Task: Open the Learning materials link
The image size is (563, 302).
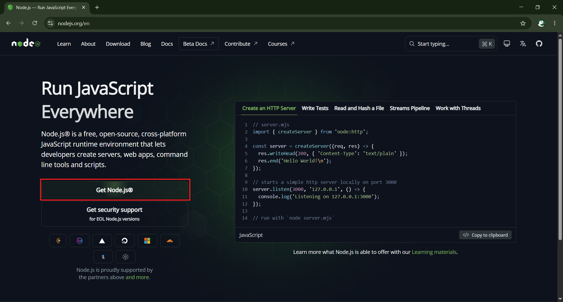Action: point(434,252)
